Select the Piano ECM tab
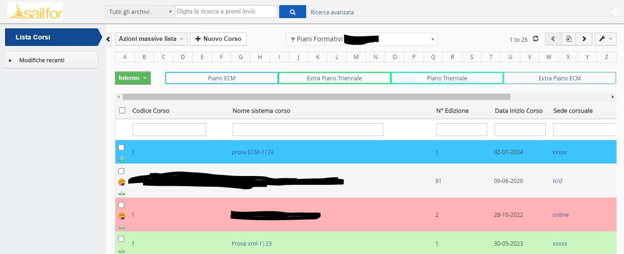Screen dimensions: 624x254 click(x=221, y=78)
